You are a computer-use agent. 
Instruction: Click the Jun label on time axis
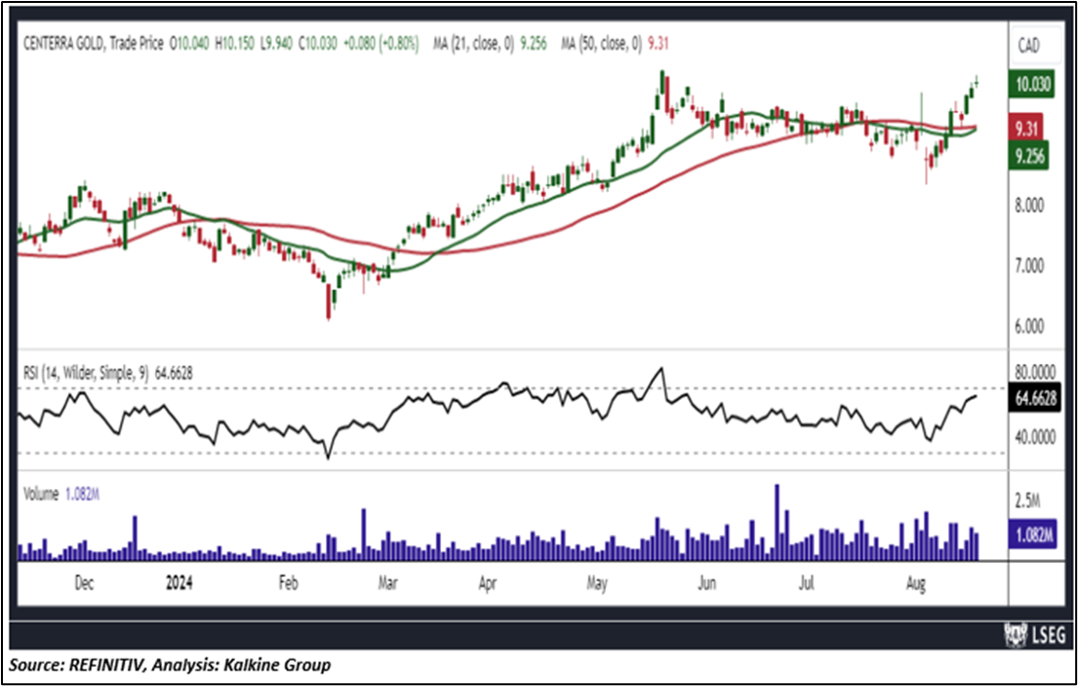[706, 583]
